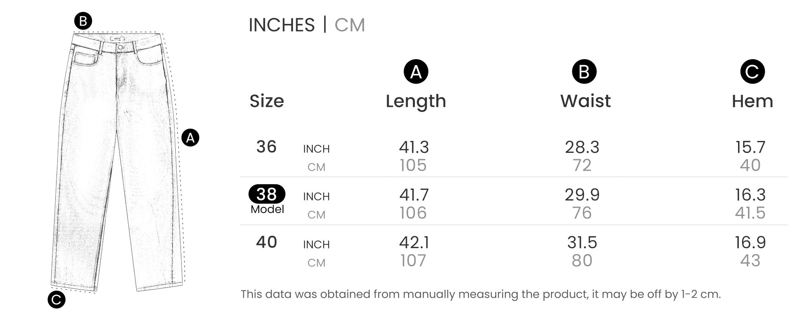Click the Waist column heading
Screen dimensions: 794x320
pos(585,101)
